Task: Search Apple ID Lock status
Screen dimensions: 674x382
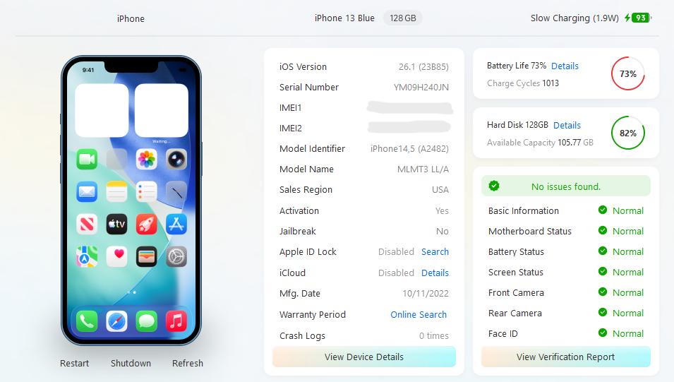Action: pyautogui.click(x=435, y=251)
